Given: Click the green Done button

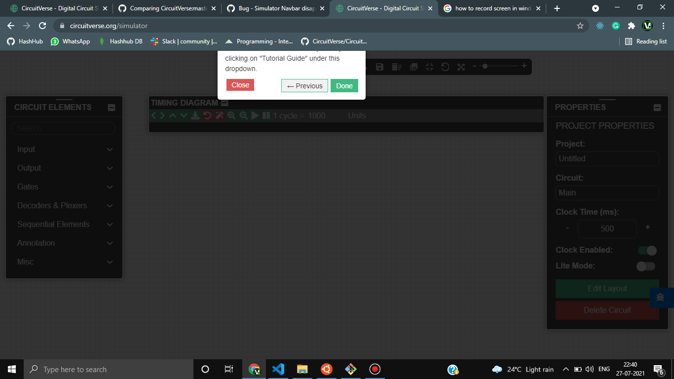Looking at the screenshot, I should [344, 86].
